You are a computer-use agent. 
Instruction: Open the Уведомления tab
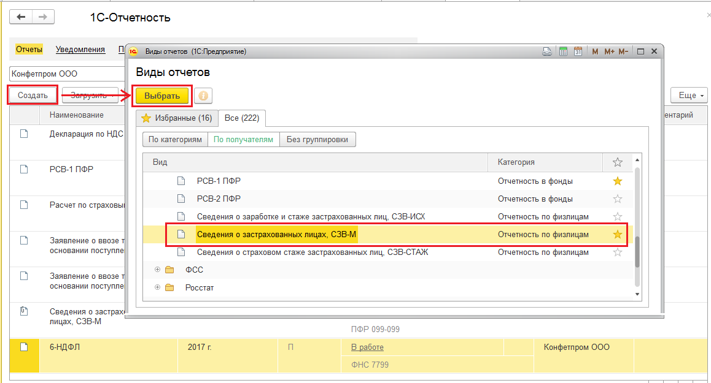pos(80,50)
